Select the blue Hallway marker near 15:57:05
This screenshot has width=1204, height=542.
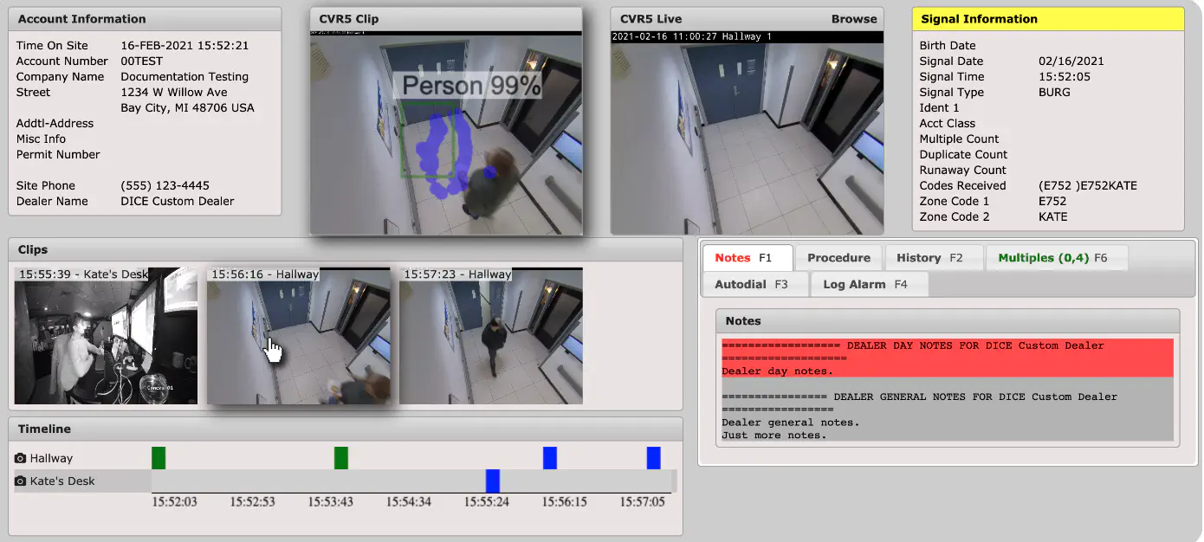point(654,458)
